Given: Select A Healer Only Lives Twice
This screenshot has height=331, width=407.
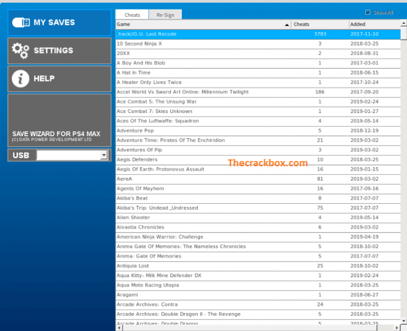Looking at the screenshot, I should click(258, 82).
